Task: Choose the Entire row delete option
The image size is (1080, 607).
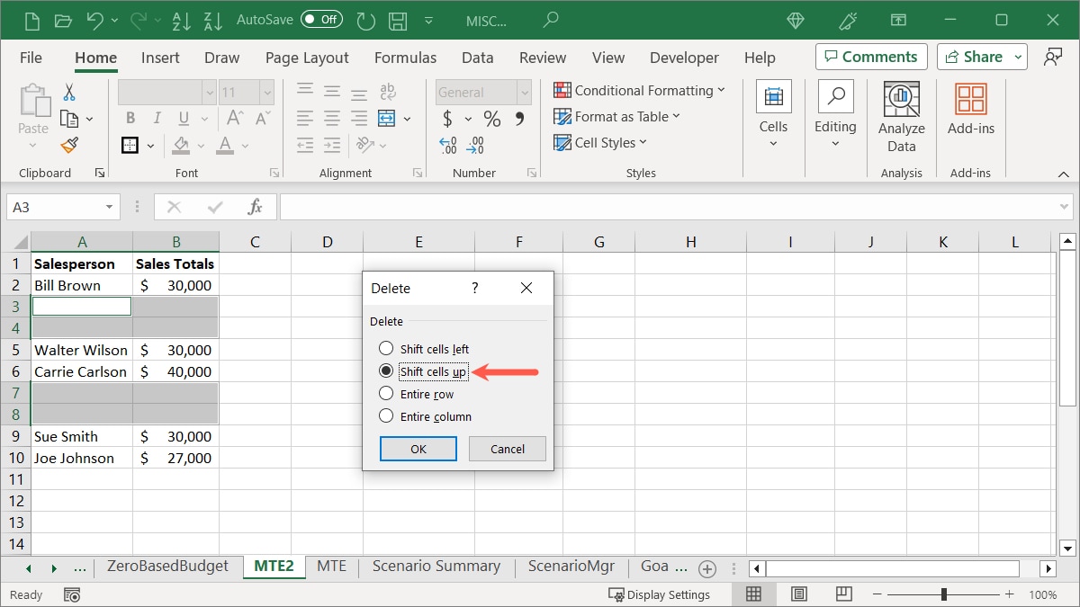Action: coord(387,393)
